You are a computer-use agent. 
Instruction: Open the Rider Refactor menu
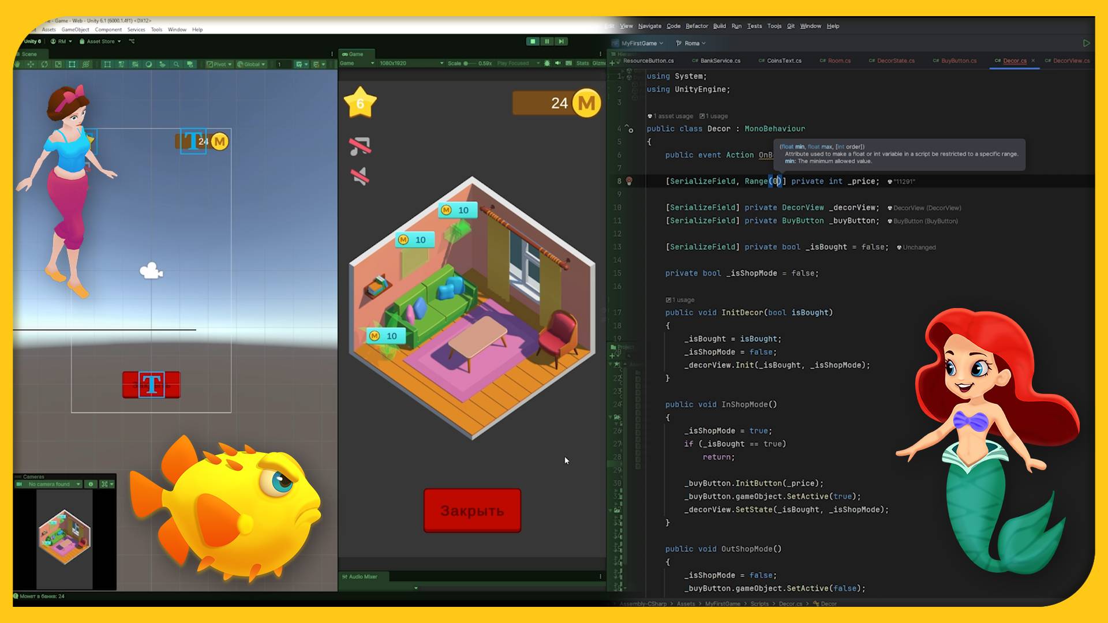[697, 26]
